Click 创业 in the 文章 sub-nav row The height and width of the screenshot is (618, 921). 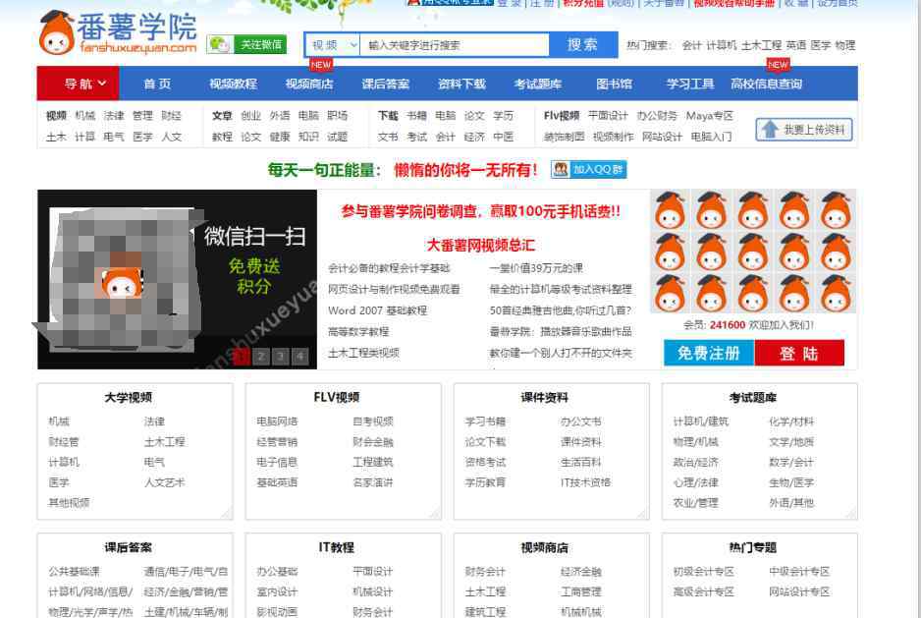[250, 116]
